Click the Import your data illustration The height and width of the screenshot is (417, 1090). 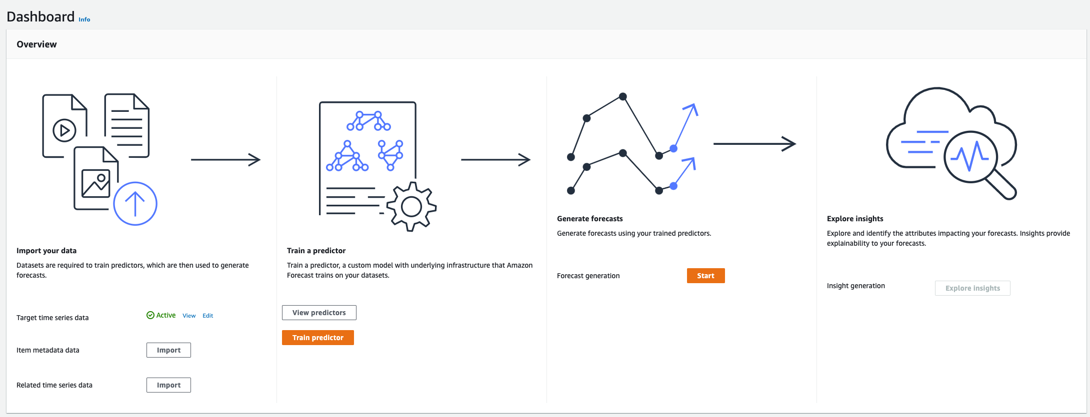point(99,159)
